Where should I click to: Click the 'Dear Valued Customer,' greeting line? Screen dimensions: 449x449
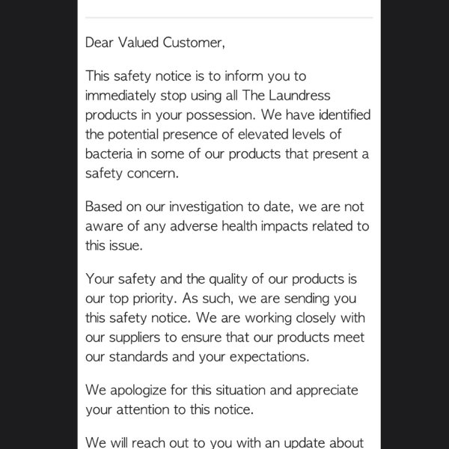(155, 43)
